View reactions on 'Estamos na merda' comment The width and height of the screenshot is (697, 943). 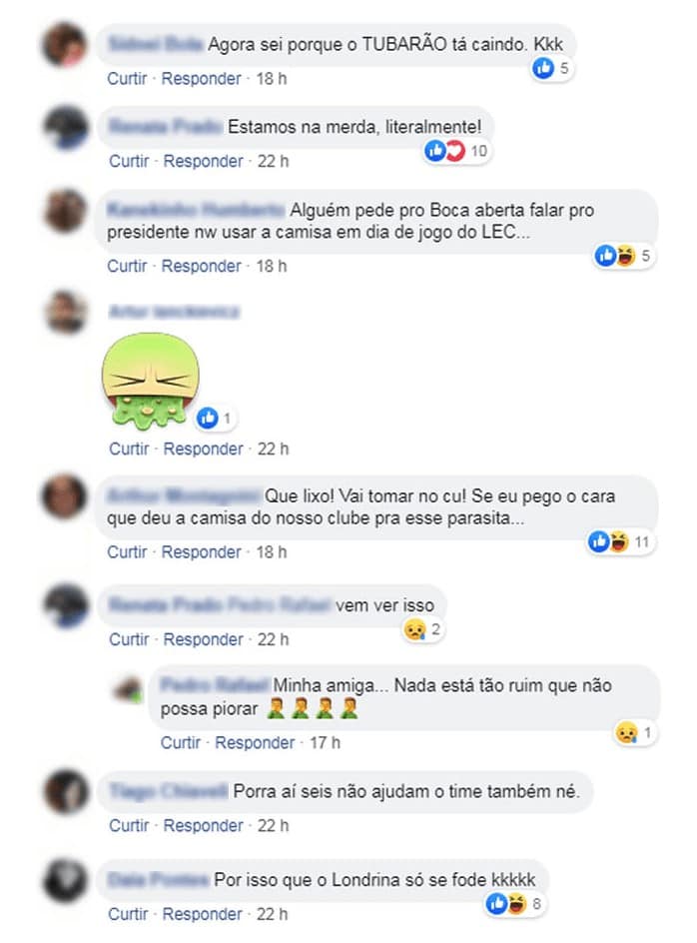(457, 151)
